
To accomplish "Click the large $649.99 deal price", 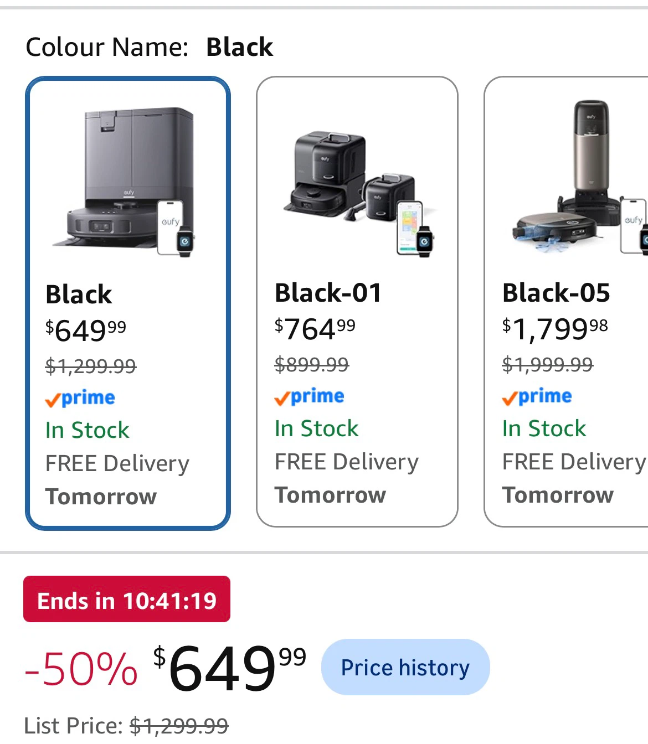I will [229, 669].
